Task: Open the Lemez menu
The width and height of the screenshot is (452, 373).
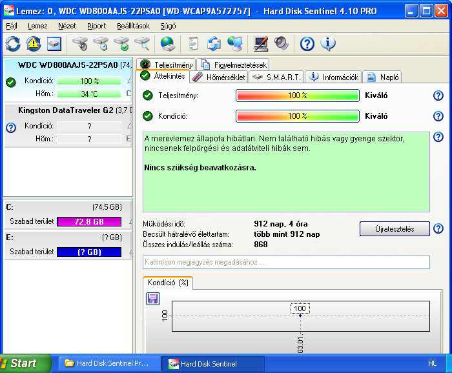Action: click(x=37, y=26)
